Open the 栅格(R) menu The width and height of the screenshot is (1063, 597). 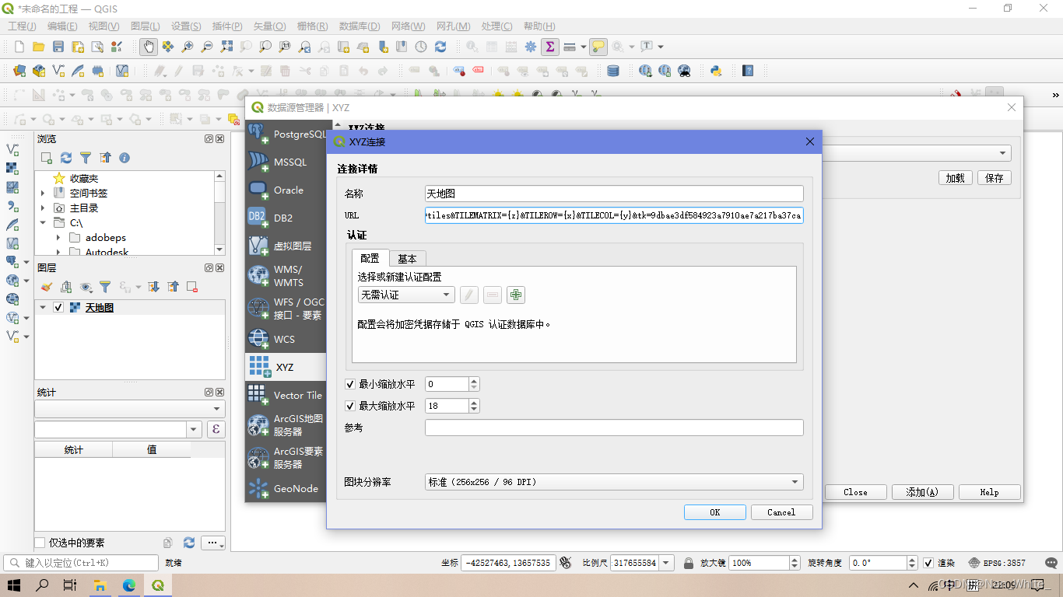pyautogui.click(x=312, y=26)
